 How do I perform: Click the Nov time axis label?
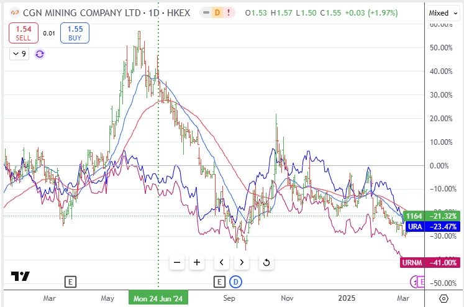(287, 298)
